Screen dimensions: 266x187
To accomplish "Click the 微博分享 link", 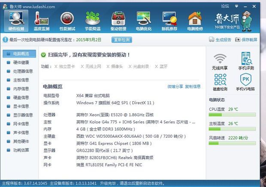I will [x=175, y=87].
